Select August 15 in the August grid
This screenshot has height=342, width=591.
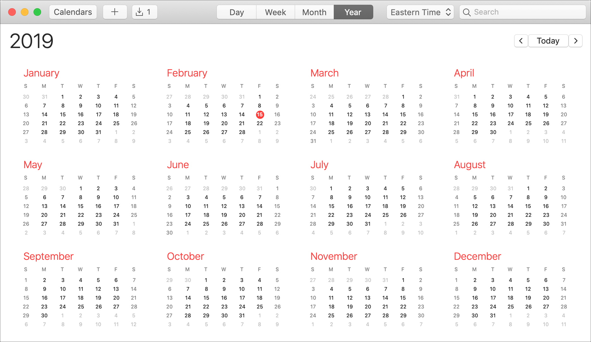click(528, 206)
